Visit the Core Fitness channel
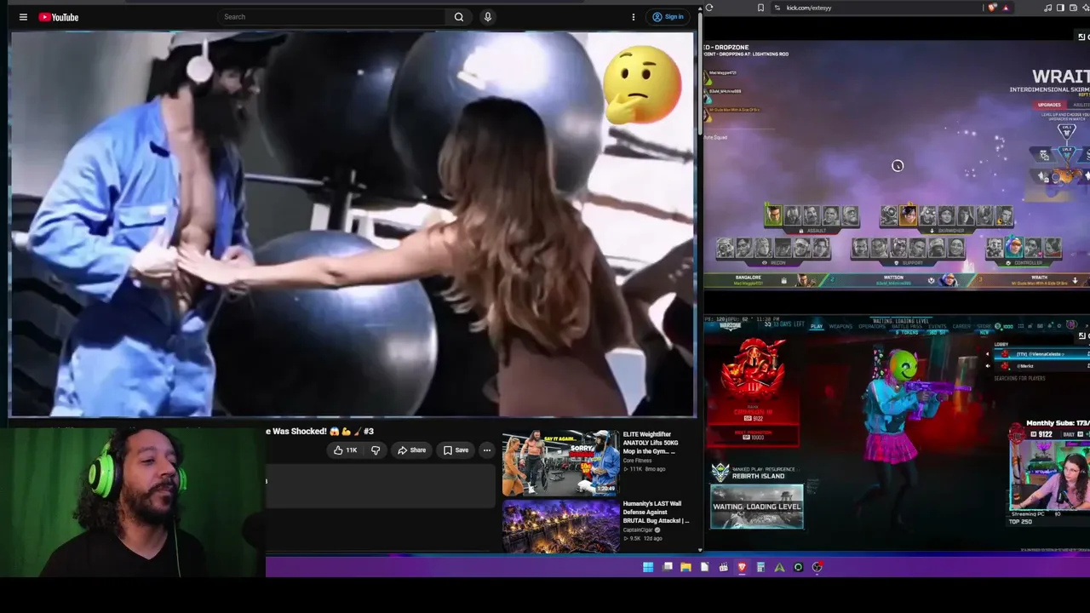Viewport: 1090px width, 613px height. pos(637,461)
